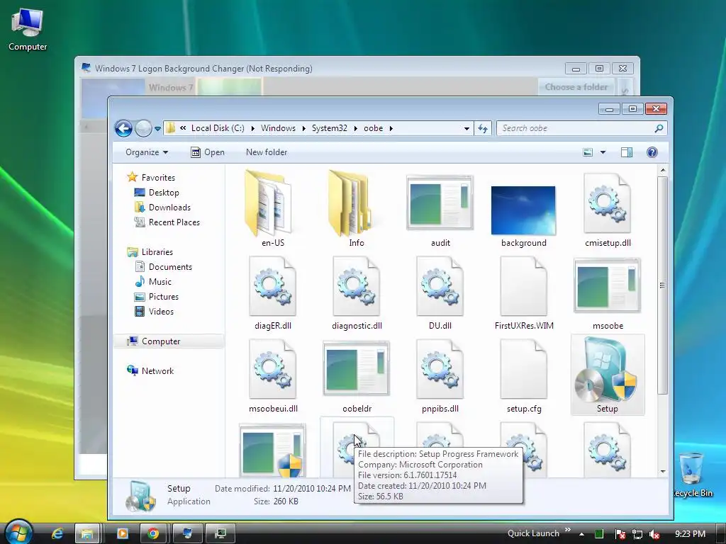Select the diagnostic.dll file
Screen dimensions: 726x544
tap(356, 293)
